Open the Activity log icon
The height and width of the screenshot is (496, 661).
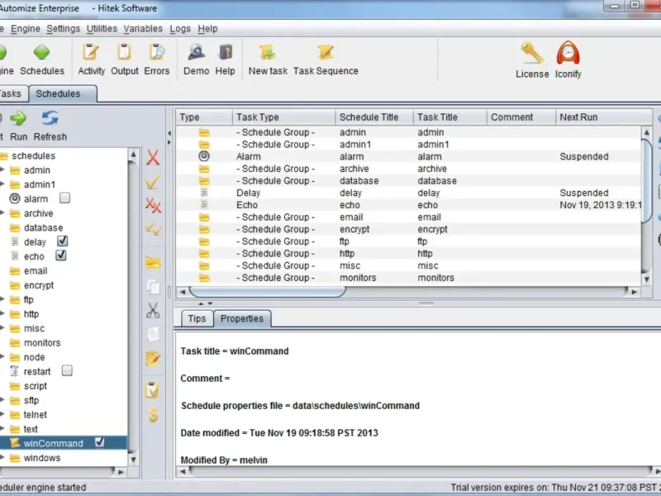click(x=91, y=53)
